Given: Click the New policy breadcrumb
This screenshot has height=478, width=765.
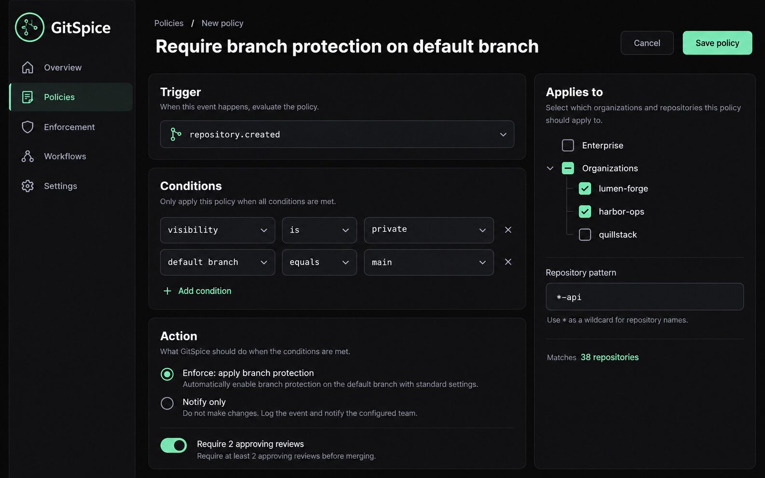Looking at the screenshot, I should pyautogui.click(x=222, y=23).
